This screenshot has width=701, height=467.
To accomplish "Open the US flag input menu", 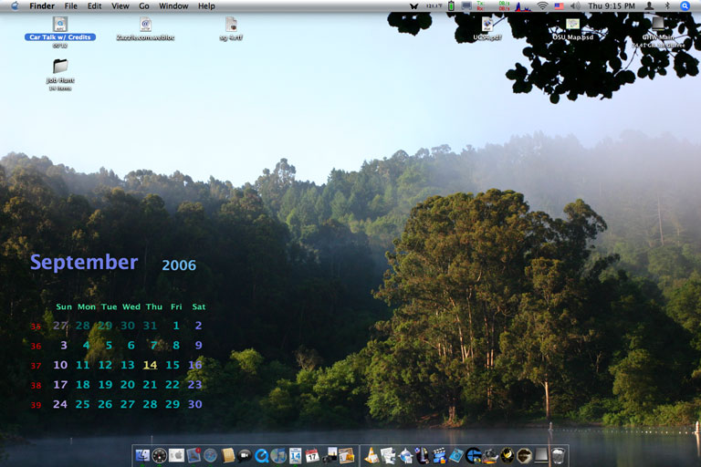I will point(560,5).
